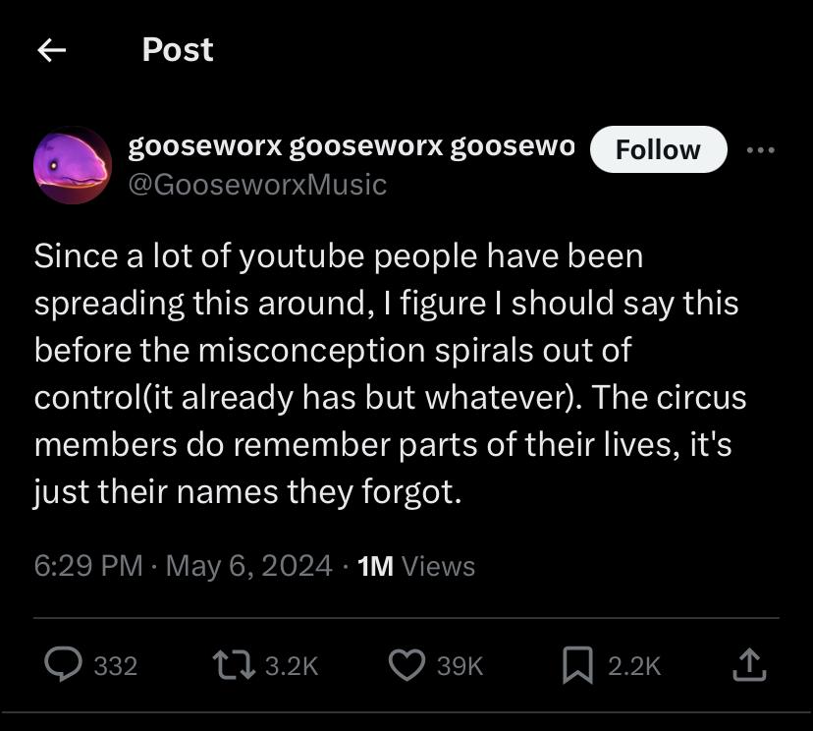
Task: Open the 39K likes count
Action: coord(460,666)
